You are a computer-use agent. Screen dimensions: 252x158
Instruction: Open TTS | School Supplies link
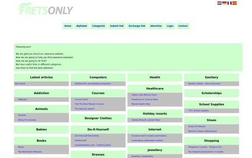click(x=199, y=111)
